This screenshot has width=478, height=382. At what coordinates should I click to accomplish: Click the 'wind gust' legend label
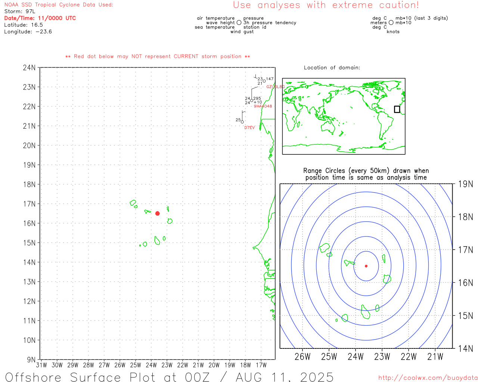click(242, 32)
